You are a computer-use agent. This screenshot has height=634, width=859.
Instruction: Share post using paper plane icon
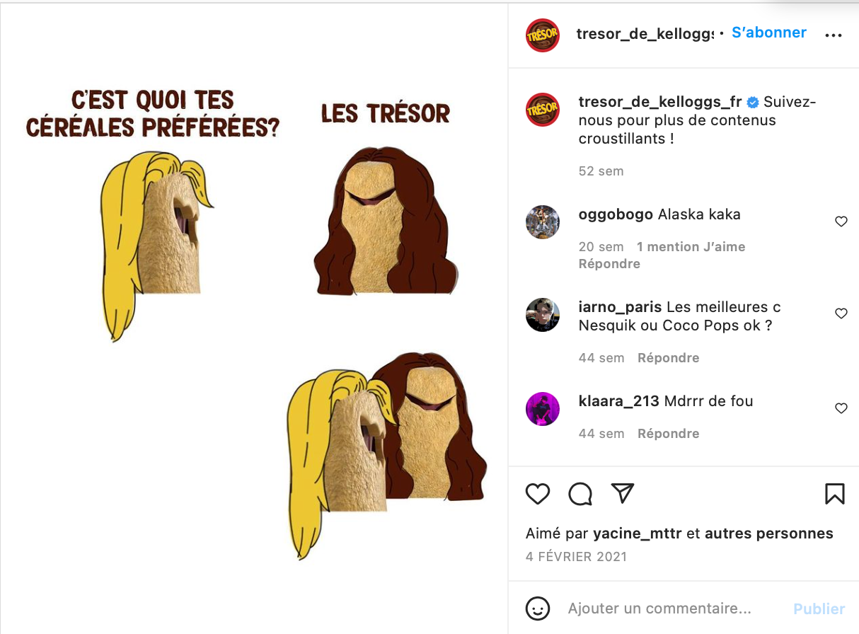[622, 493]
